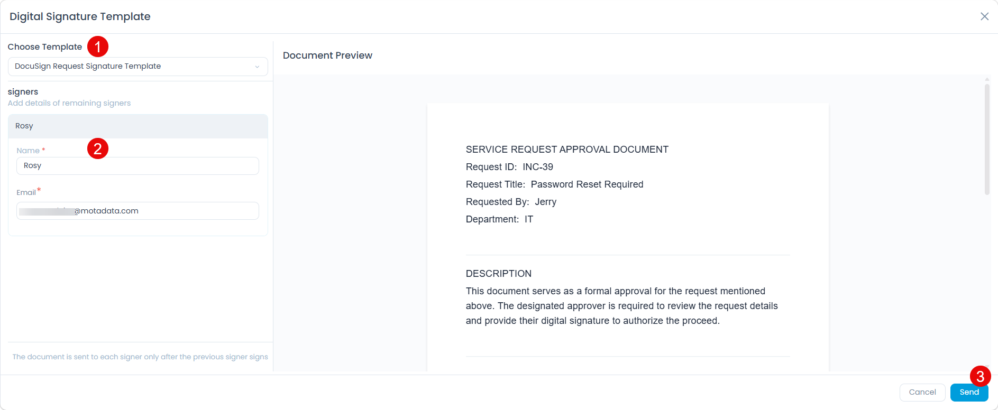Collapse the Rosy signer panel header
The height and width of the screenshot is (410, 998).
138,126
